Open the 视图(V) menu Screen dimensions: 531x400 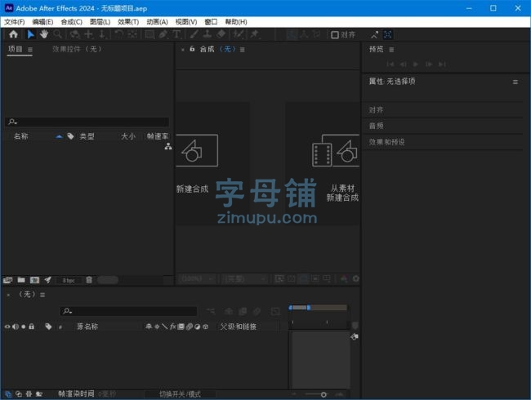point(186,22)
